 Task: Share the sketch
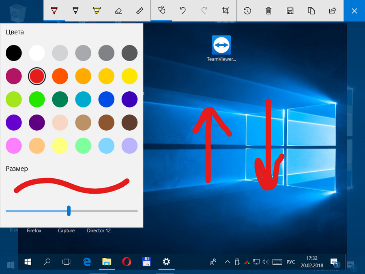point(333,11)
